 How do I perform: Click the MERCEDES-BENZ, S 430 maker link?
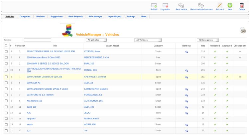click(96, 58)
